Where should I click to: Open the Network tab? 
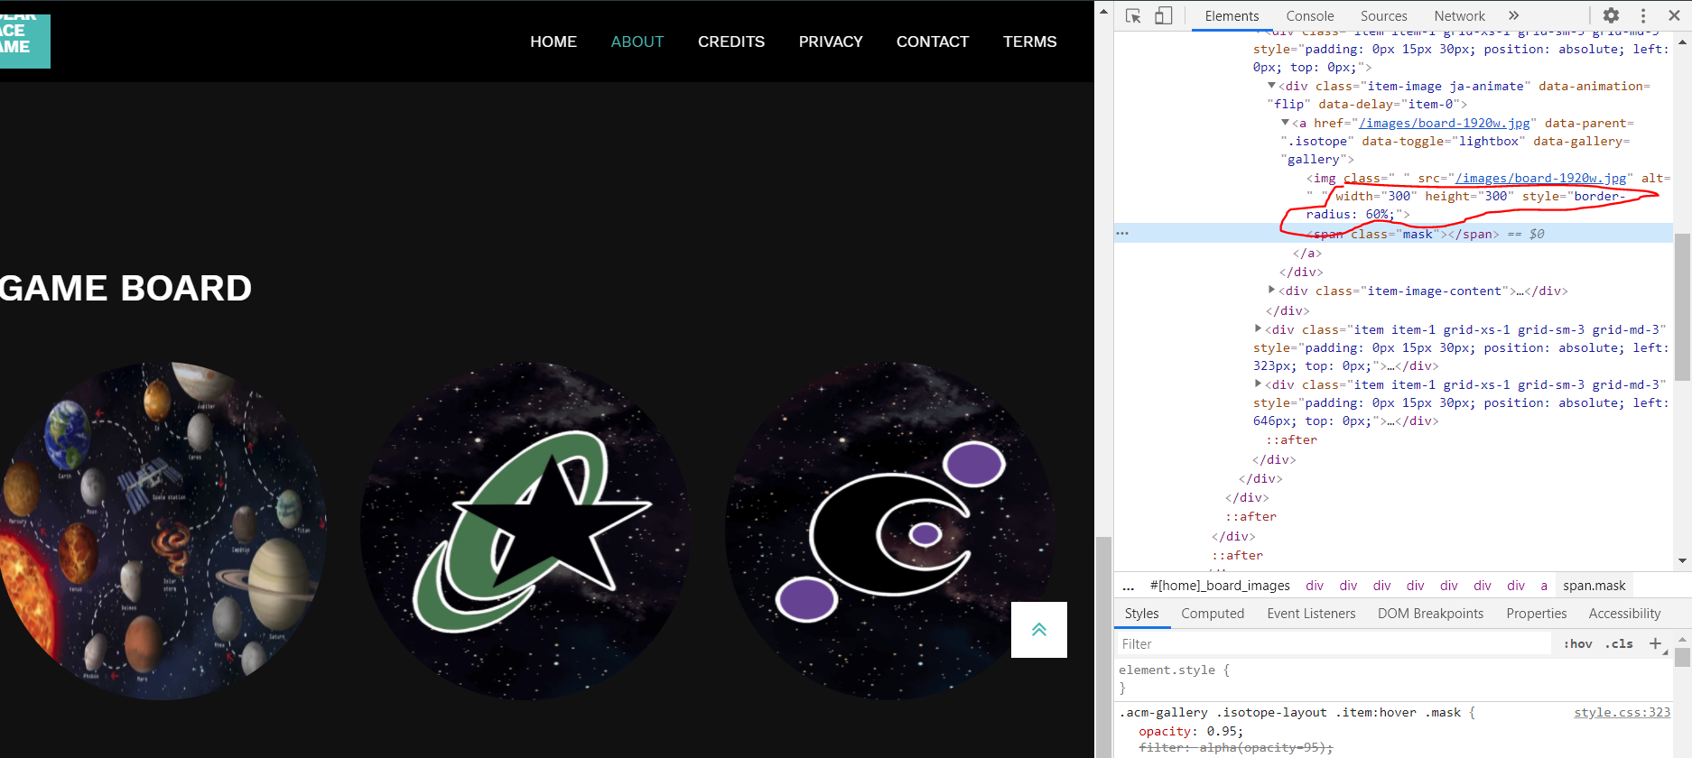pyautogui.click(x=1459, y=16)
